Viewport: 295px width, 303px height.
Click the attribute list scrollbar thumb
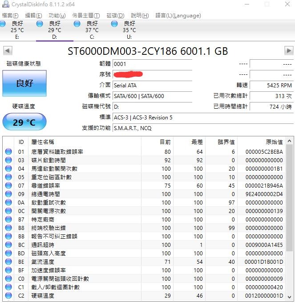289,198
